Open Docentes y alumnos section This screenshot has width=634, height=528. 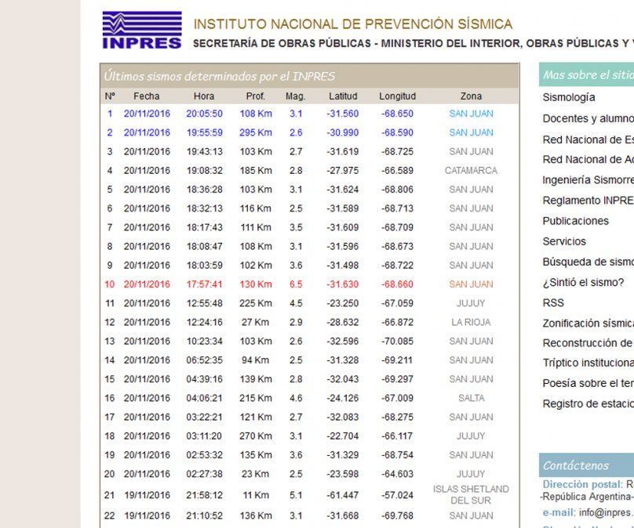[587, 119]
